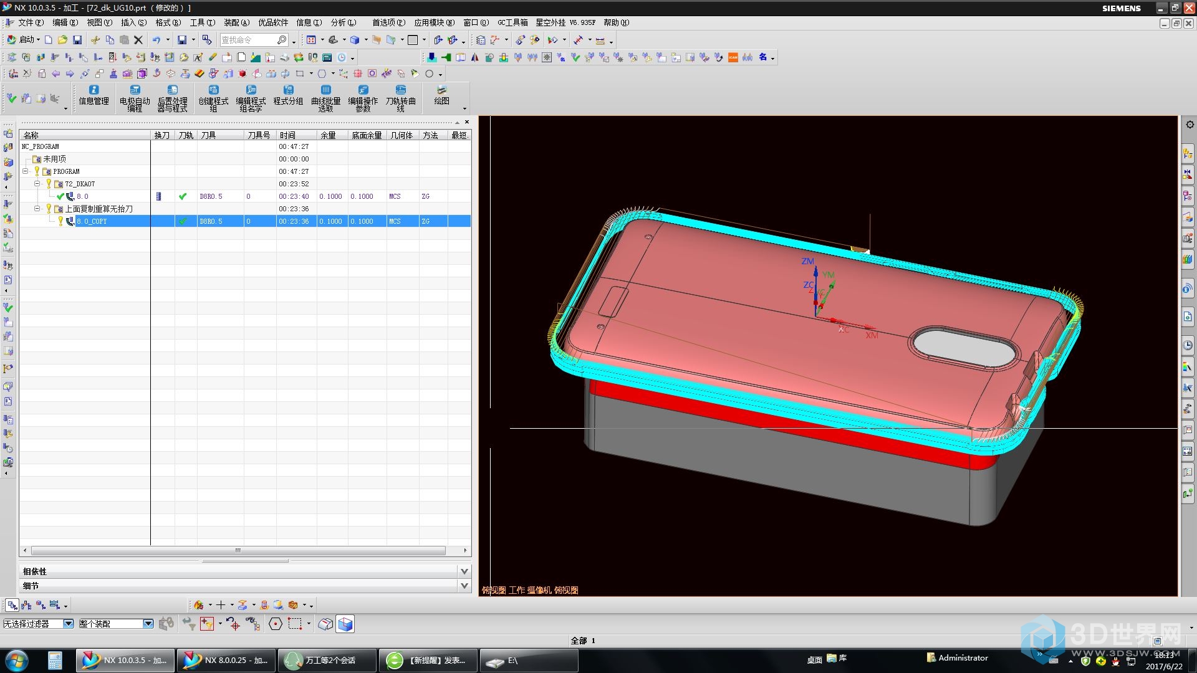This screenshot has width=1197, height=673.
Task: Click the 00:23:40 time cell
Action: (294, 196)
